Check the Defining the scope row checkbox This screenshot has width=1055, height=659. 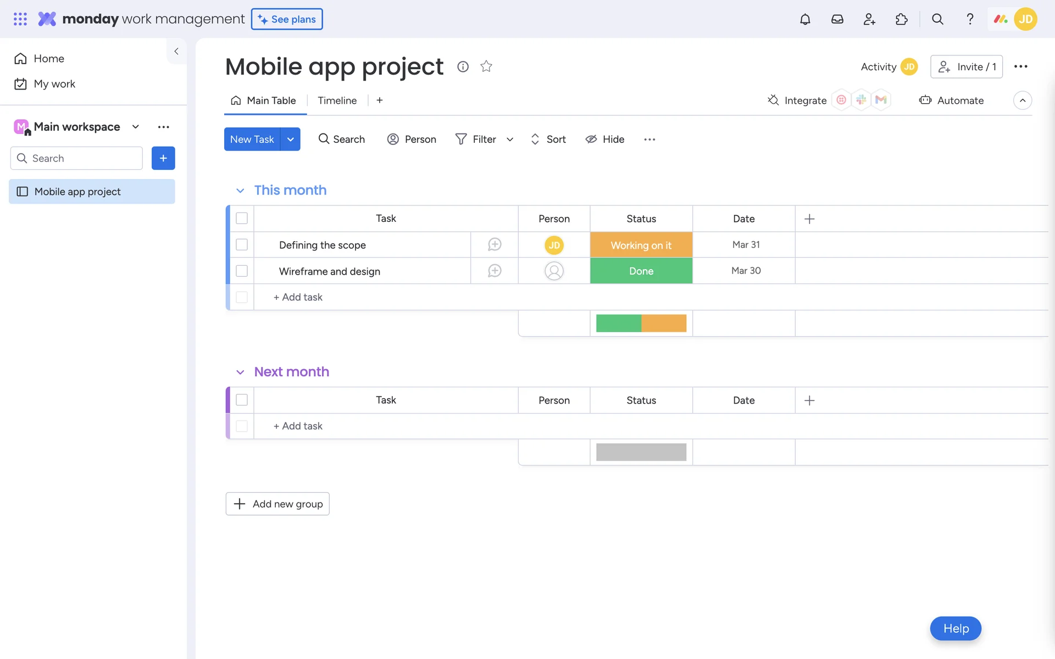[x=242, y=245]
